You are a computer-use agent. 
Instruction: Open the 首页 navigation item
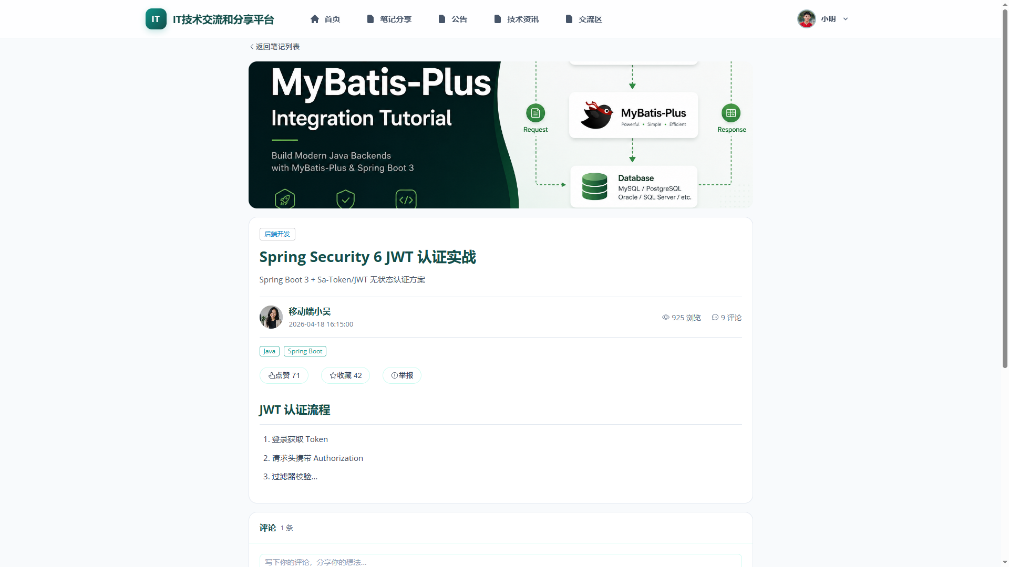tap(325, 19)
